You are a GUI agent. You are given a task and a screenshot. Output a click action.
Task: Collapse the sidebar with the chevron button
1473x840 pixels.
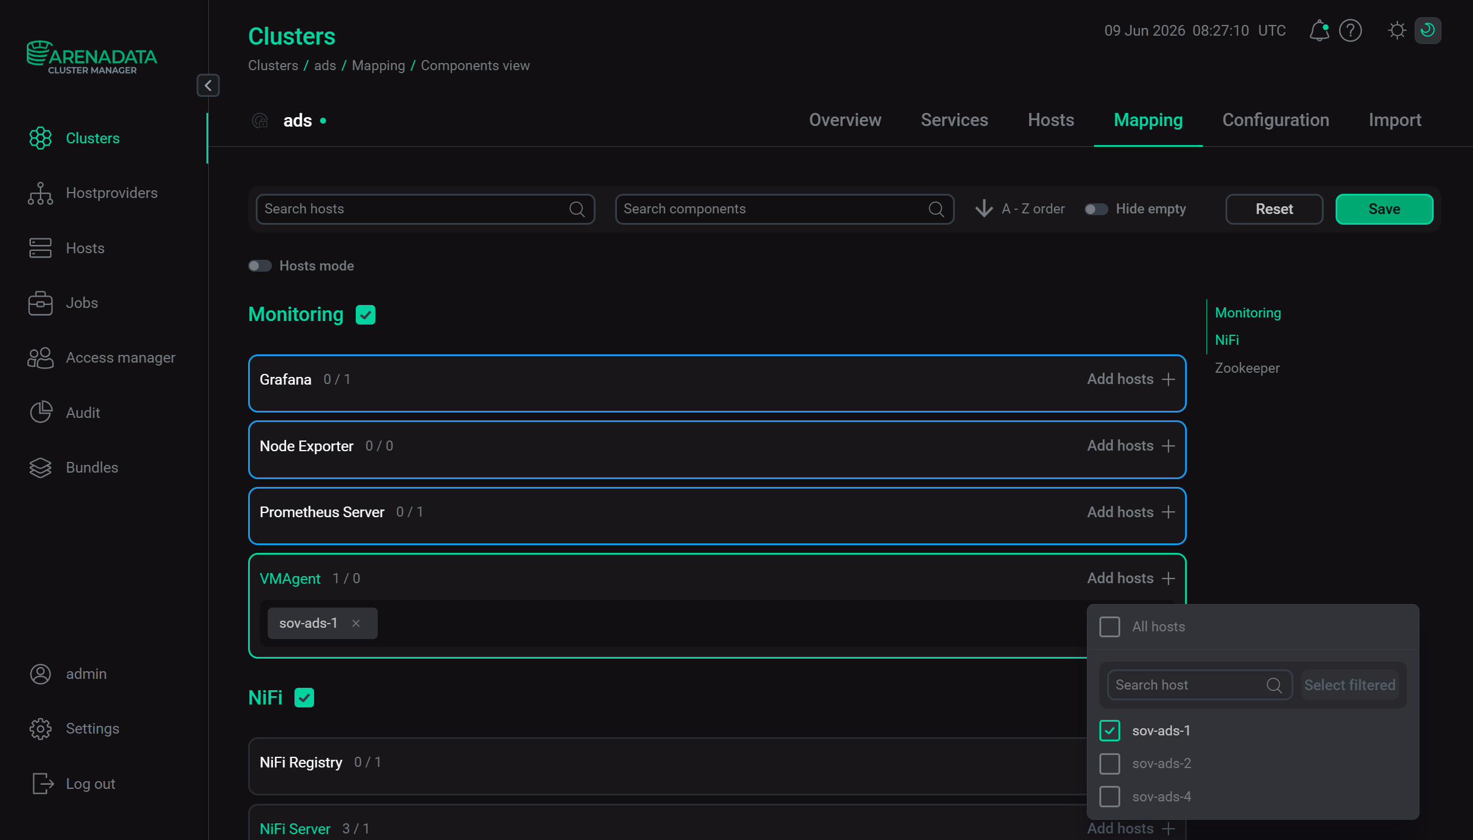tap(208, 86)
